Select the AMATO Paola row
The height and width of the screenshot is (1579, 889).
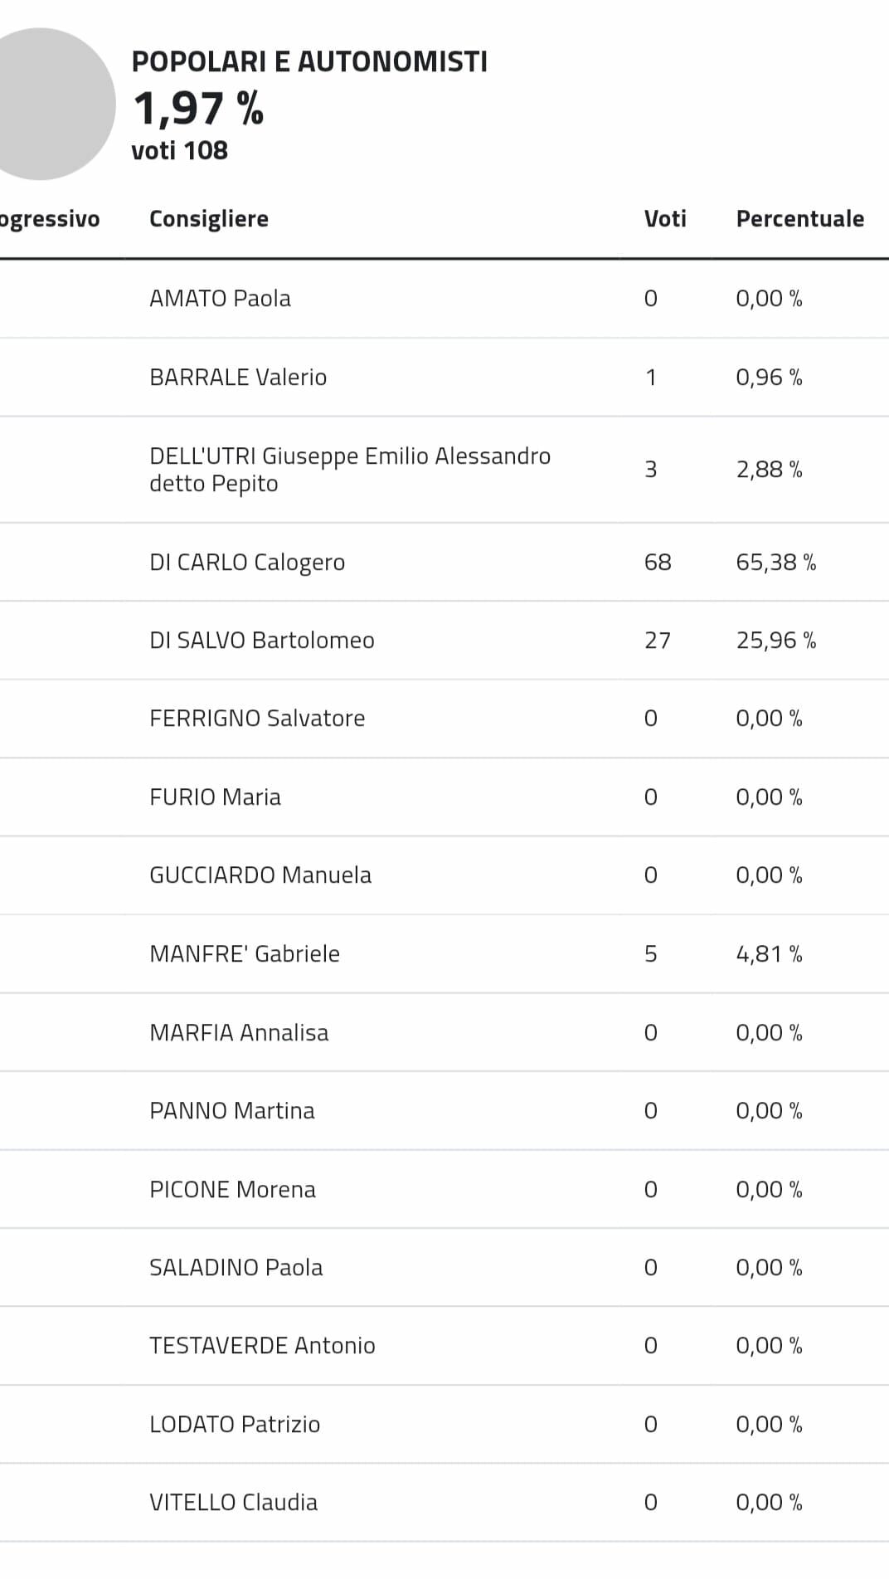[x=444, y=299]
